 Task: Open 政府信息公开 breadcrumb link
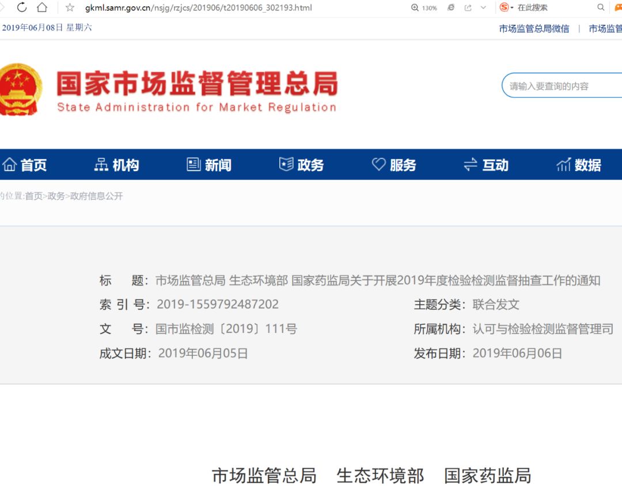[x=96, y=196]
